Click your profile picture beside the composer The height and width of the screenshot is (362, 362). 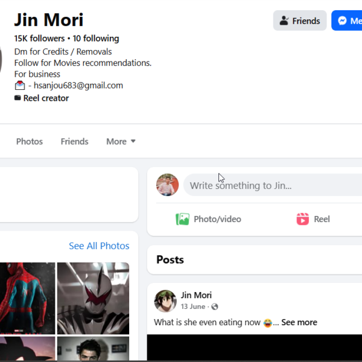[x=167, y=185]
